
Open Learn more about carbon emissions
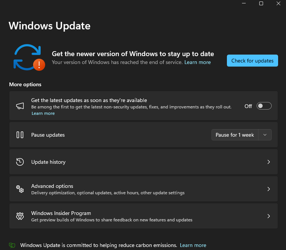coord(193,245)
